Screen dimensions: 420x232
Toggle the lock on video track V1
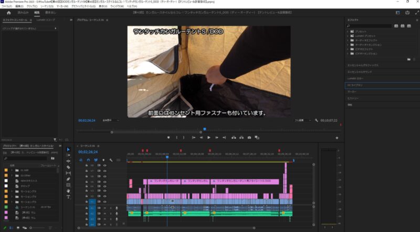click(x=87, y=202)
